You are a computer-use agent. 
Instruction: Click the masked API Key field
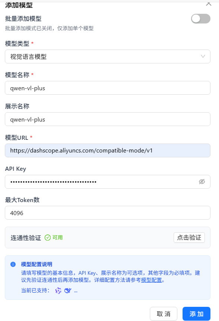(x=100, y=181)
